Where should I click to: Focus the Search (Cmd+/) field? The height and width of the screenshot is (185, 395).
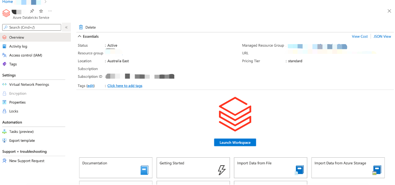pyautogui.click(x=32, y=27)
